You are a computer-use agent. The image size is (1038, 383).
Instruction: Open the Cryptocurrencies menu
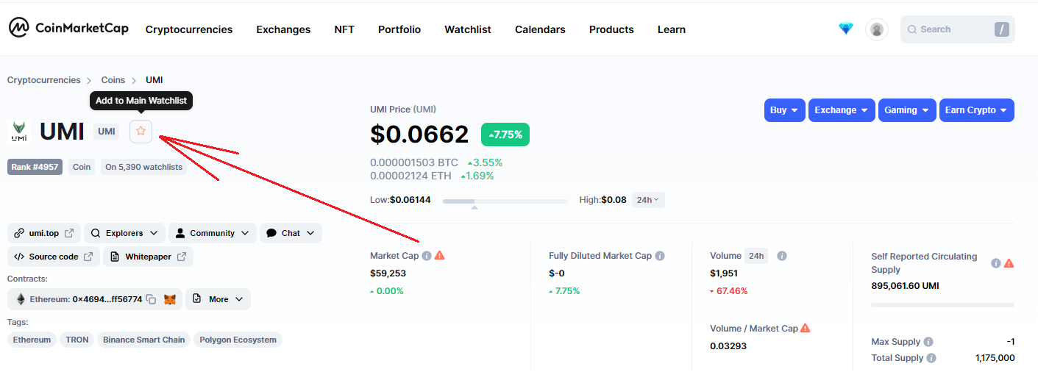point(189,29)
